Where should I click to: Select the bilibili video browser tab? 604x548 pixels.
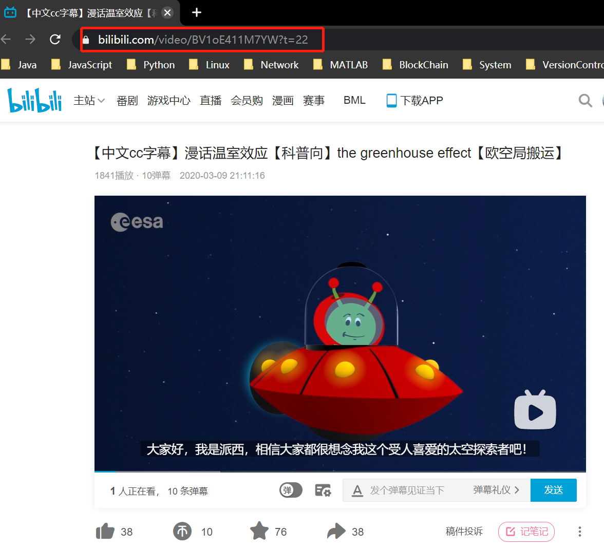[x=90, y=13]
